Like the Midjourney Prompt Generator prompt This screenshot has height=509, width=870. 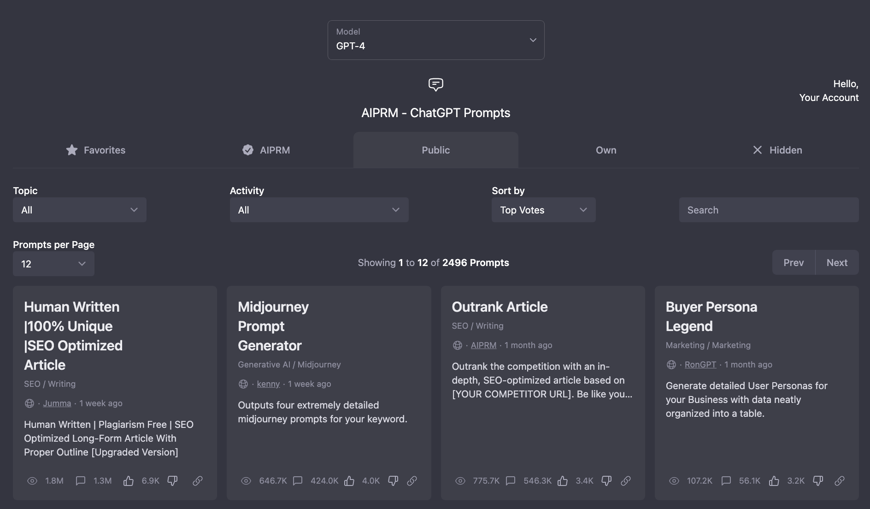pos(349,481)
